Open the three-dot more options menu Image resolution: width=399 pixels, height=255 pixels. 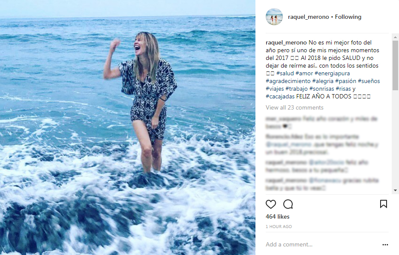click(385, 245)
